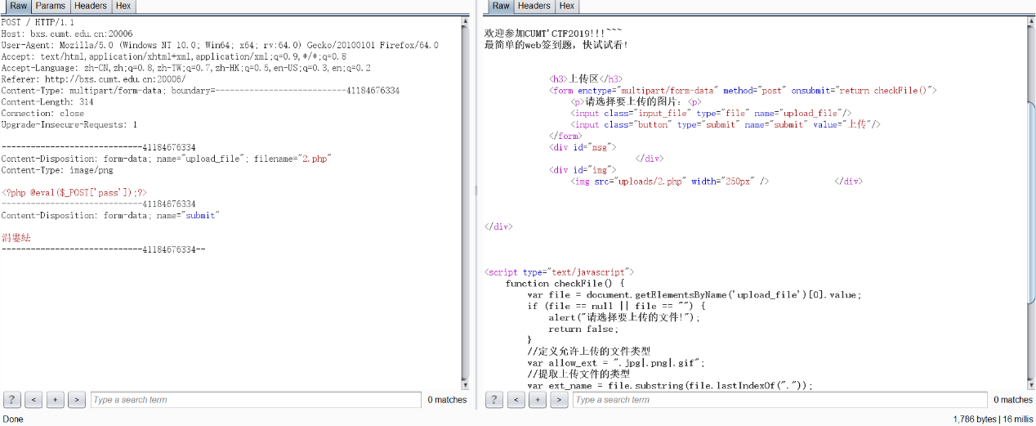Go to previous match in request search

[x=33, y=400]
